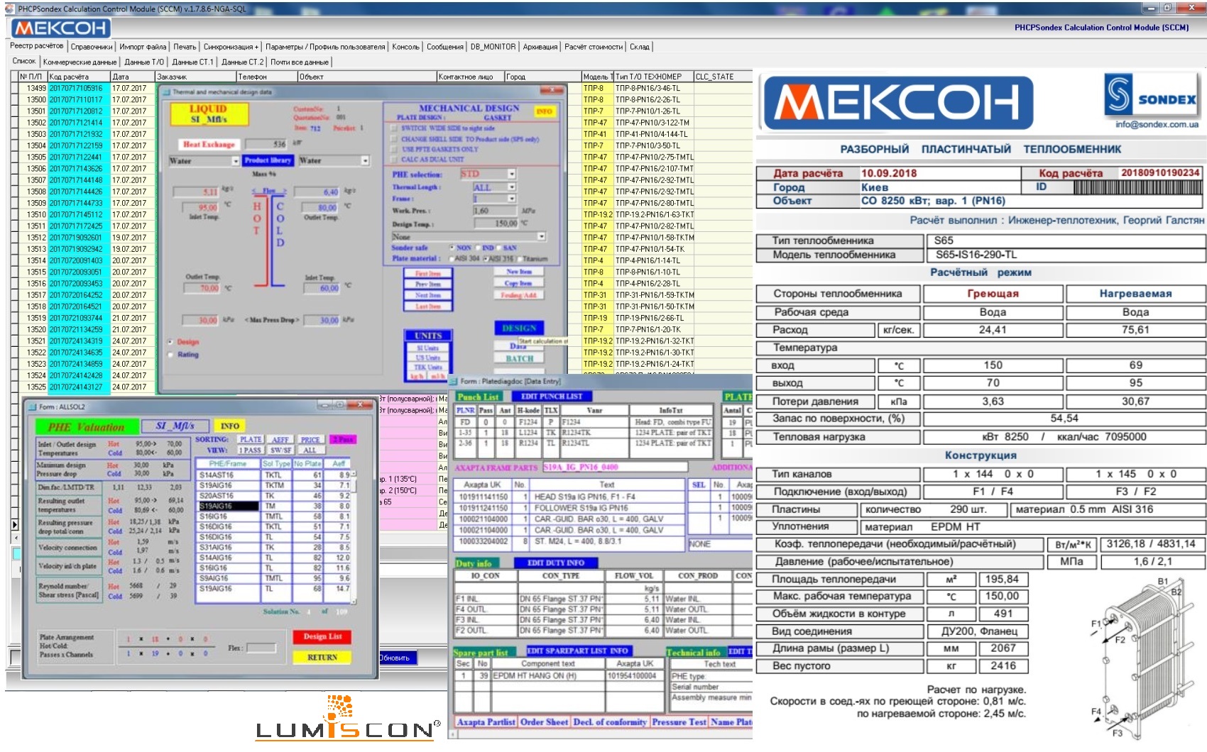This screenshot has width=1207, height=752.
Task: Open the info@sondex.com.ua link
Action: click(1157, 124)
